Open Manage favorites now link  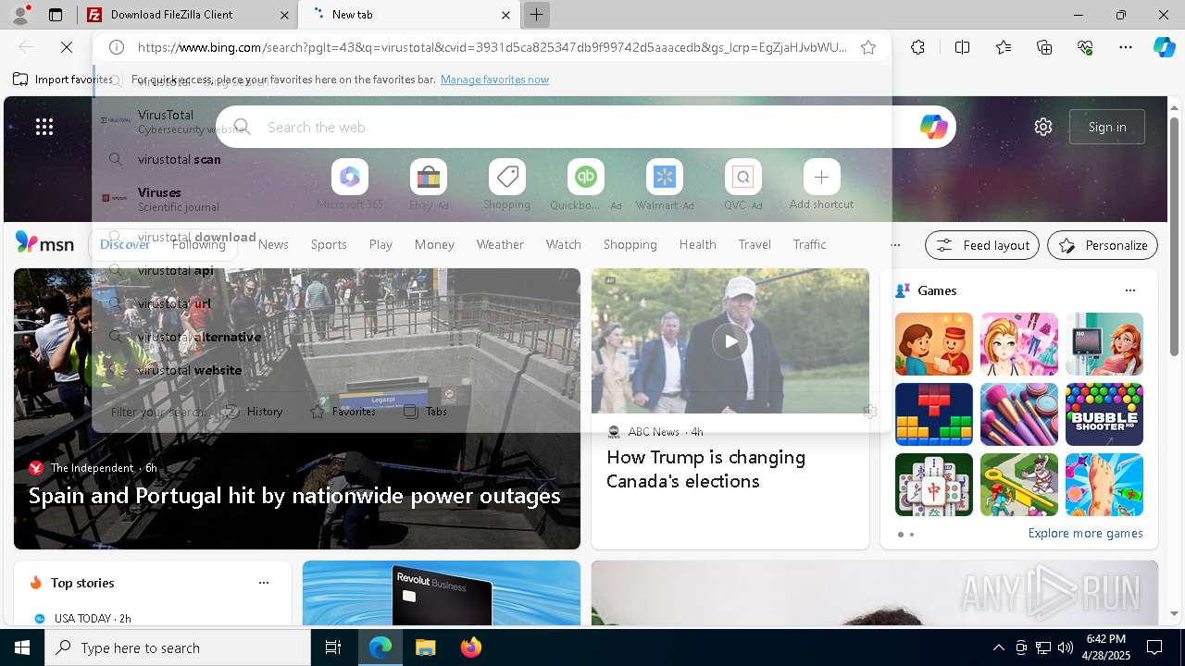pos(494,80)
